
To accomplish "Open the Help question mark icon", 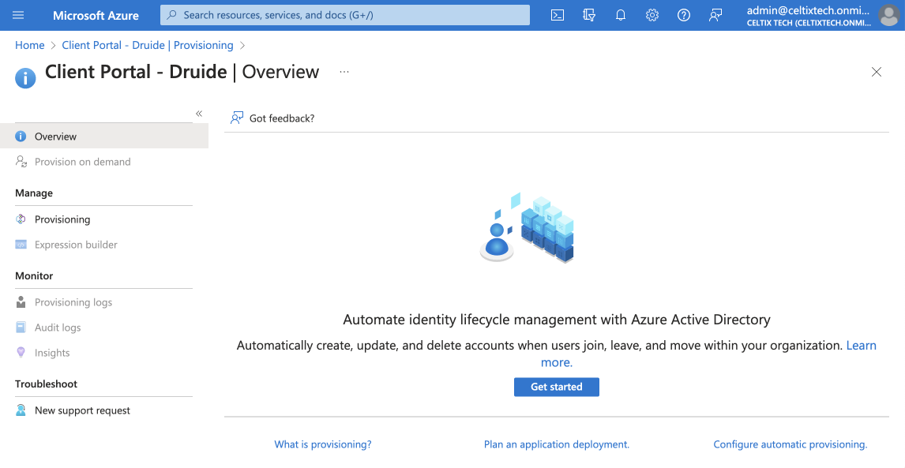I will (x=684, y=15).
